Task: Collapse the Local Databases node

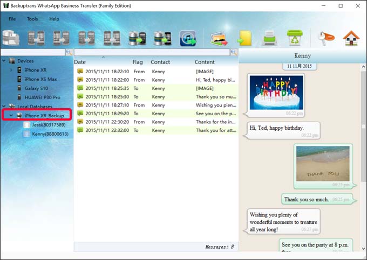Action: coord(4,107)
